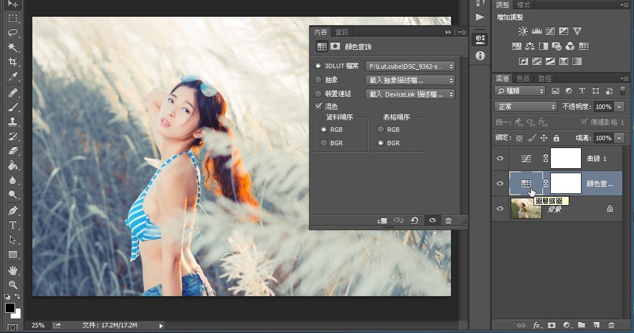634x333 pixels.
Task: Select the Zoom tool
Action: coord(13,284)
